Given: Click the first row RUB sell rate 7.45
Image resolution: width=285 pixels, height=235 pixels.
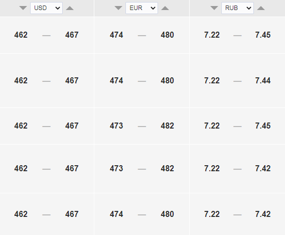Looking at the screenshot, I should (x=263, y=35).
